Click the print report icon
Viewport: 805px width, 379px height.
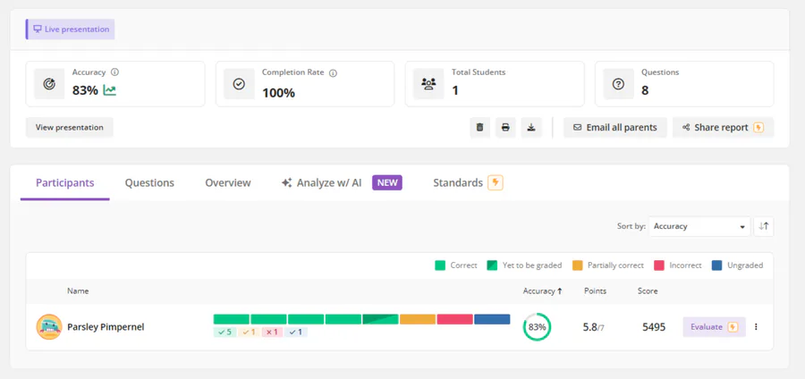point(505,128)
